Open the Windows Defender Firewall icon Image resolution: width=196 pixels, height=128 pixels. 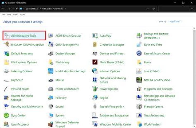coord(51,124)
